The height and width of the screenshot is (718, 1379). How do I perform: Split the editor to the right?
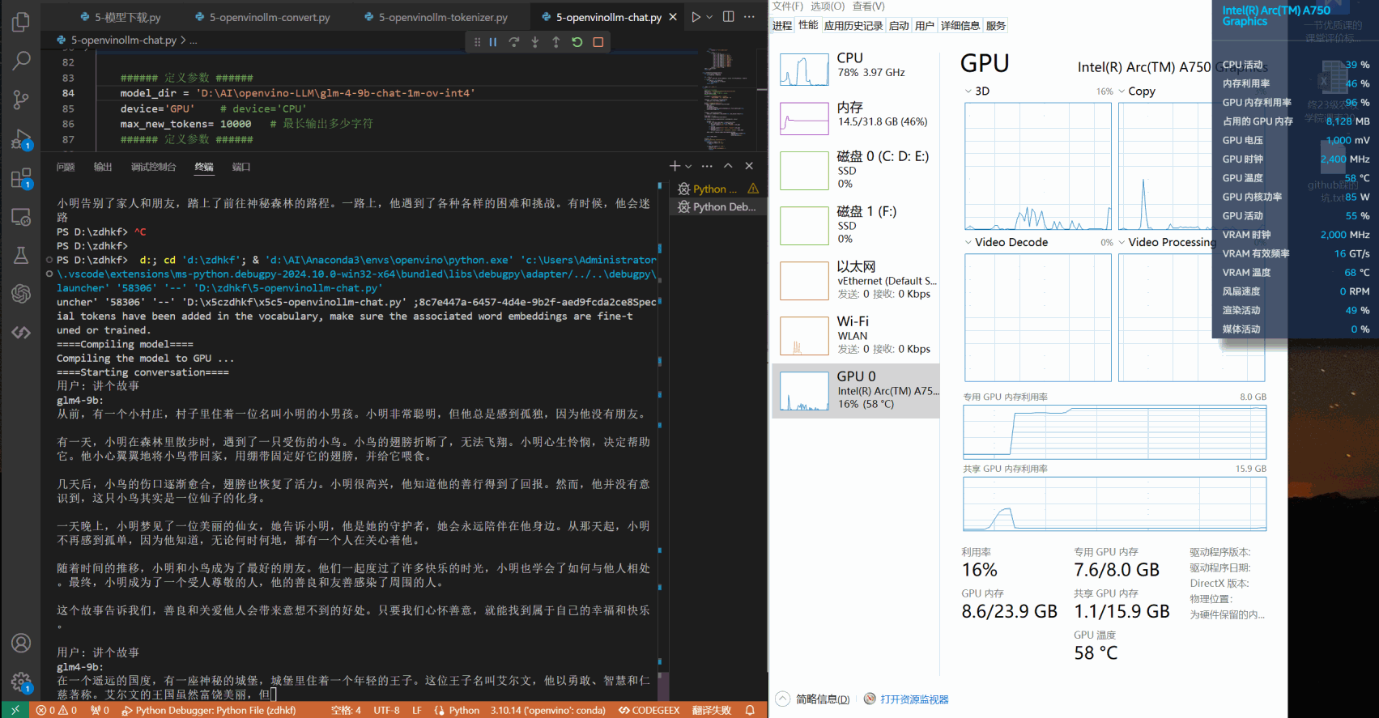pos(729,17)
